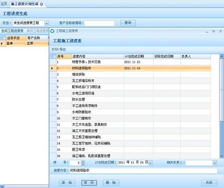Click row indicator arrow of the 材料进场验收 row

point(52,68)
